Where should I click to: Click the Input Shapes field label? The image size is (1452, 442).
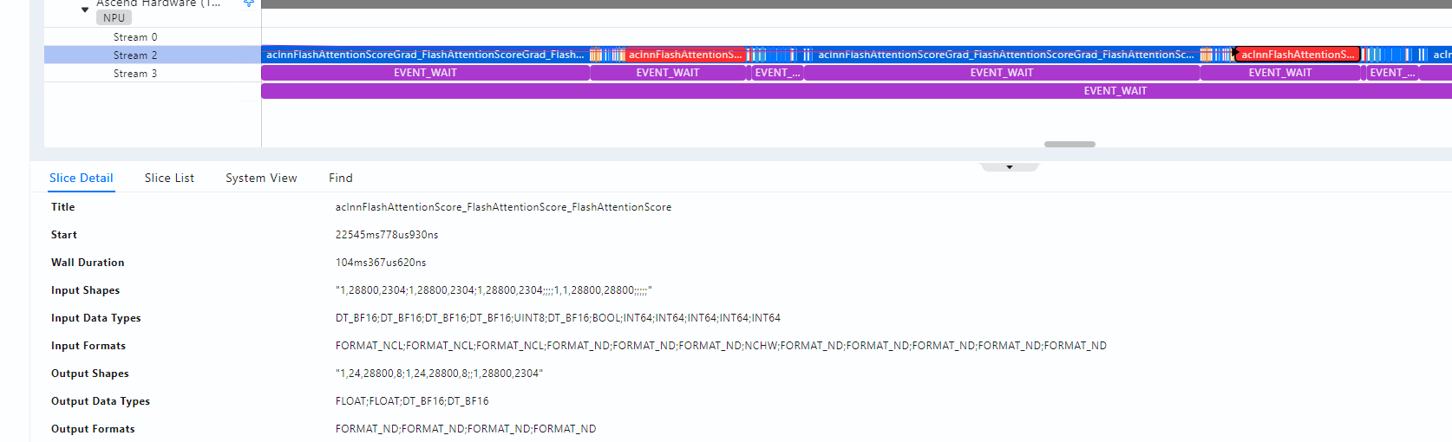[85, 290]
